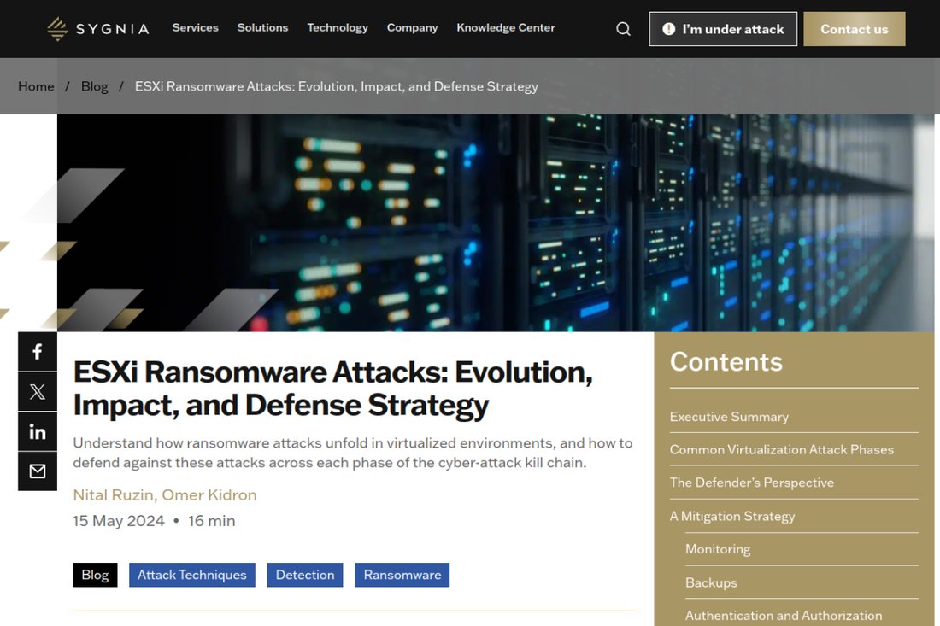The height and width of the screenshot is (626, 940).
Task: Share article on X (Twitter)
Action: click(37, 392)
